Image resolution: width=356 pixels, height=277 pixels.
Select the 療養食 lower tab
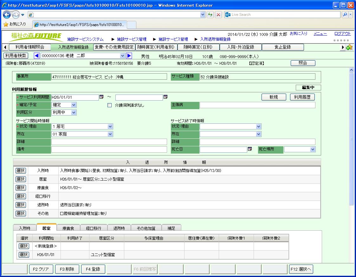coord(68,228)
